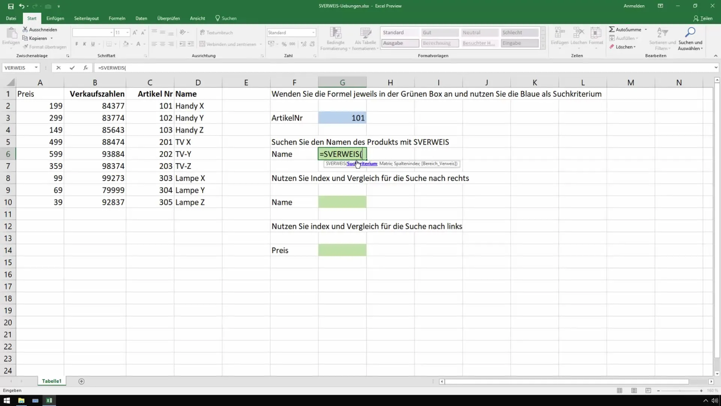721x406 pixels.
Task: Open the Datei menu
Action: 11,18
